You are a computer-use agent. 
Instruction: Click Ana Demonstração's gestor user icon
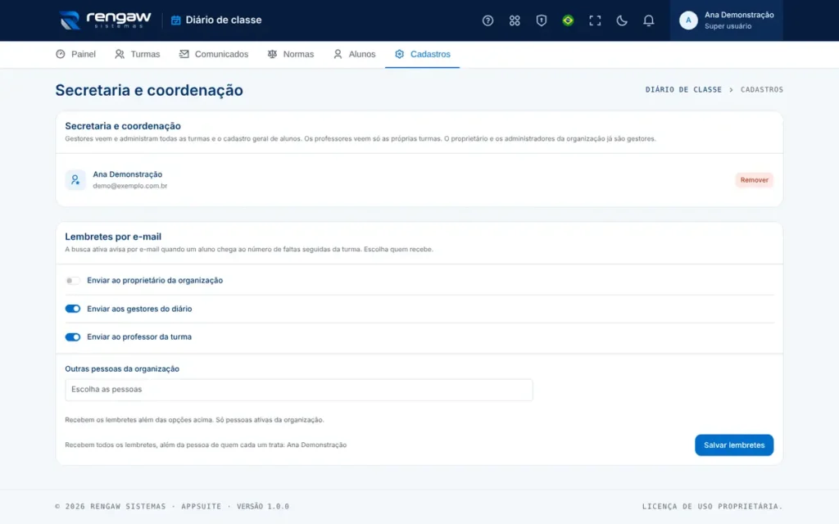pos(75,179)
